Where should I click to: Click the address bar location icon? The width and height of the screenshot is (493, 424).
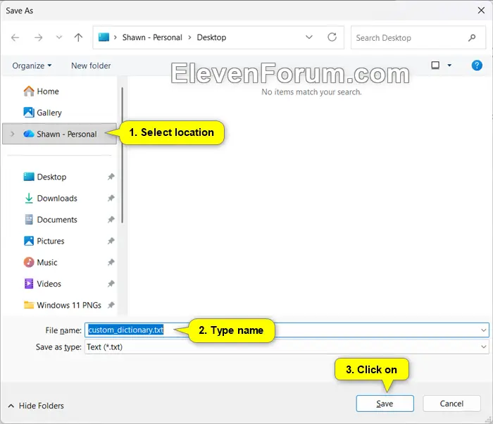[104, 37]
